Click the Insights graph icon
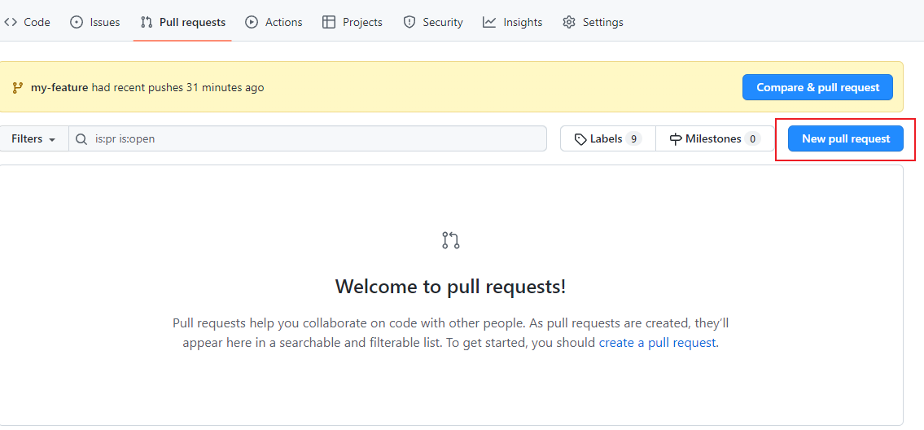Screen dimensions: 924x430 click(489, 22)
